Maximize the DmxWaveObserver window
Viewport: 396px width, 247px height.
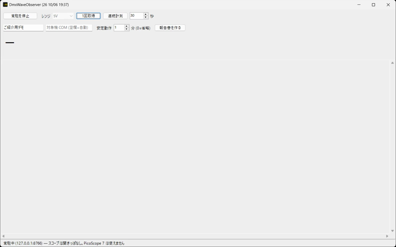[x=374, y=5]
